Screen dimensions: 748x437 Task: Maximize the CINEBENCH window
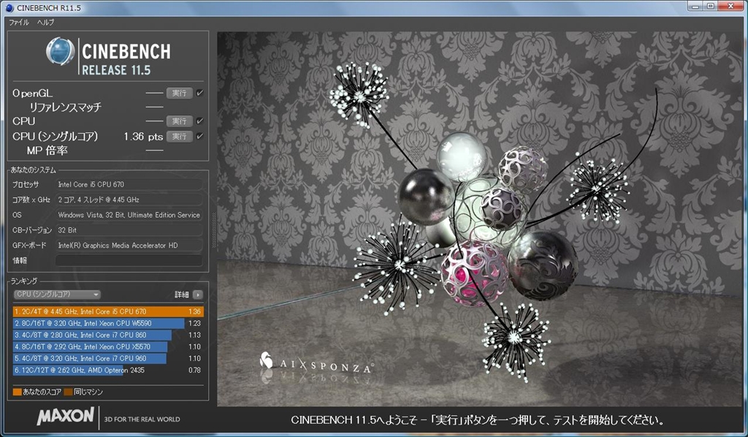(710, 6)
